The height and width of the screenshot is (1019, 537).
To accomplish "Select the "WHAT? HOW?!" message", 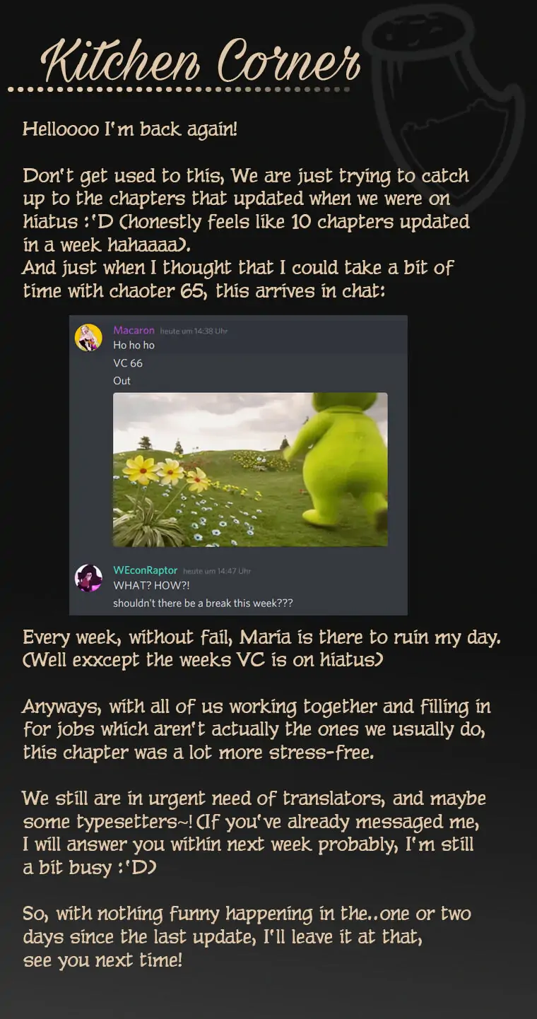I will pyautogui.click(x=151, y=586).
